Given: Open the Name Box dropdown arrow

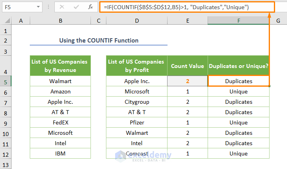Looking at the screenshot, I should tap(38, 7).
